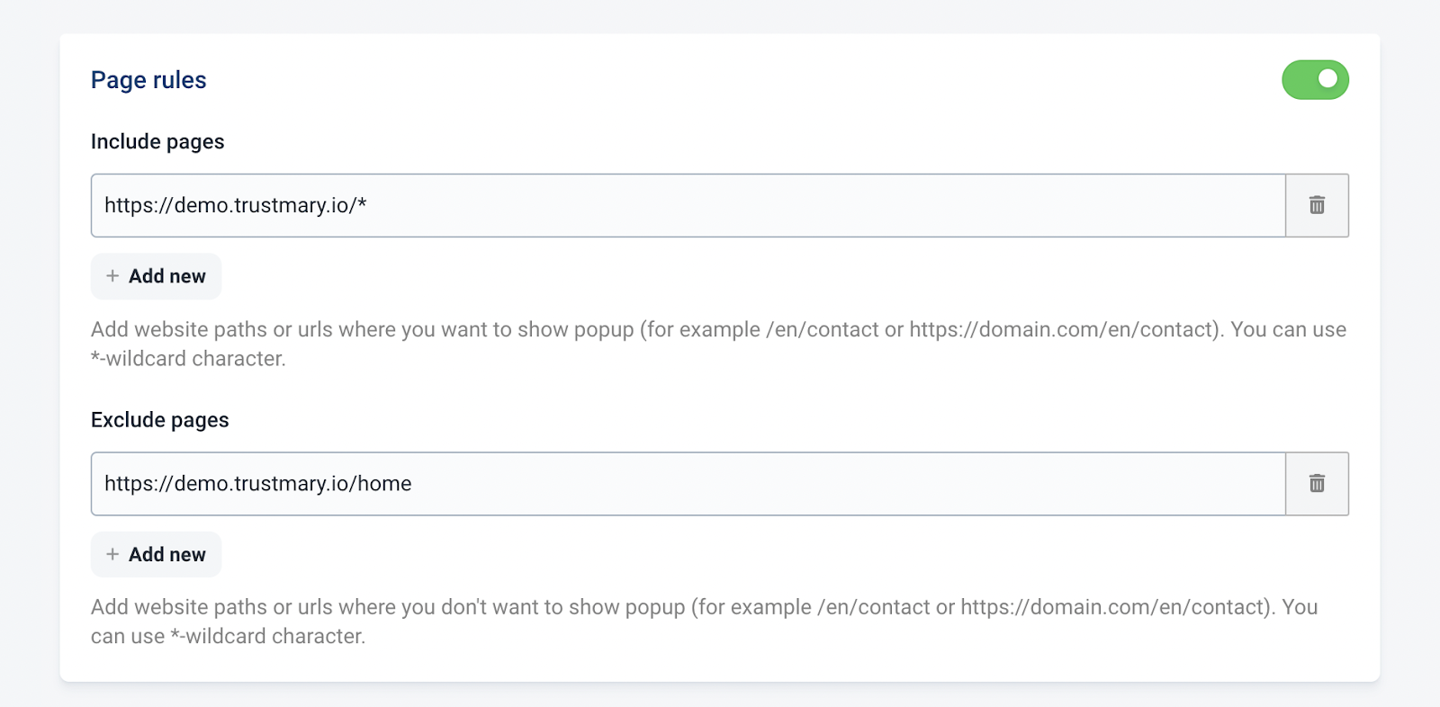This screenshot has height=707, width=1440.
Task: Click the Include pages label
Action: point(157,142)
